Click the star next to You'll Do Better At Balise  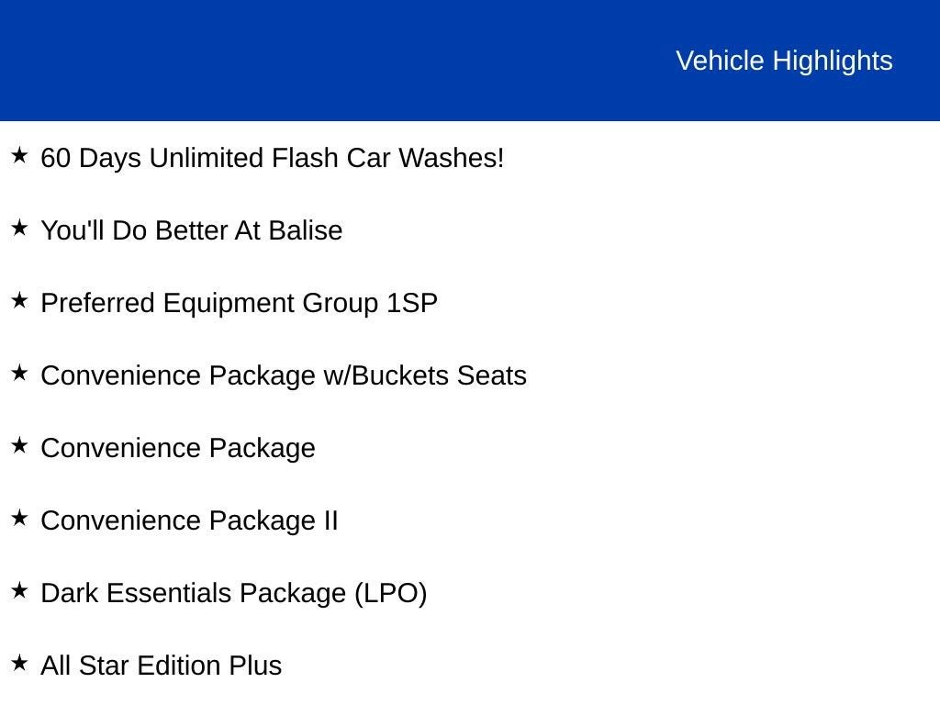(19, 228)
